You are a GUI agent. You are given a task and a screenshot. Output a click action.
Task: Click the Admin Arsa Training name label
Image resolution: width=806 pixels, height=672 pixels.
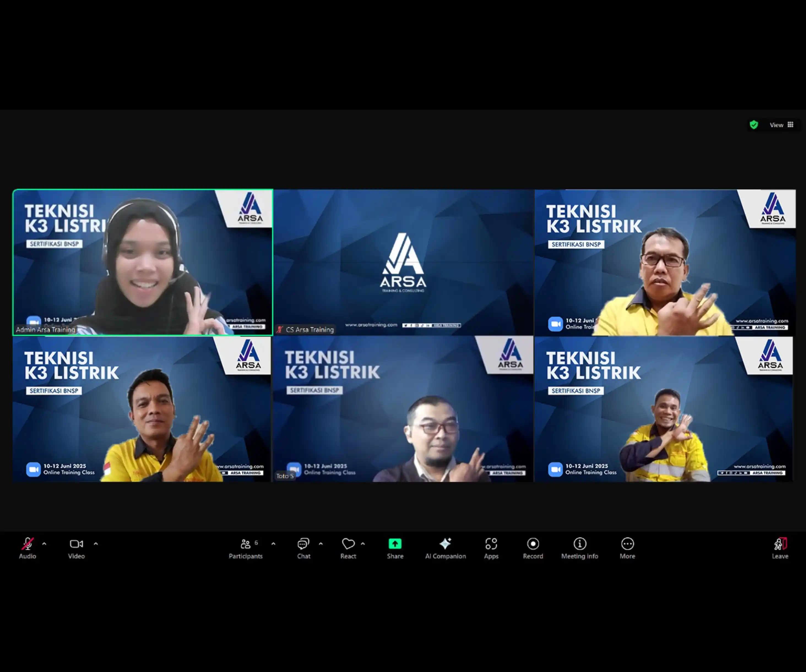click(46, 329)
